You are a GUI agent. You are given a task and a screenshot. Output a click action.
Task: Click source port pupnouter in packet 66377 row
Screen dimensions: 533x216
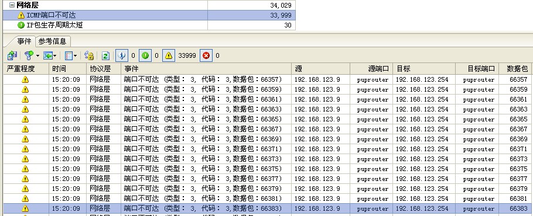tap(373, 179)
